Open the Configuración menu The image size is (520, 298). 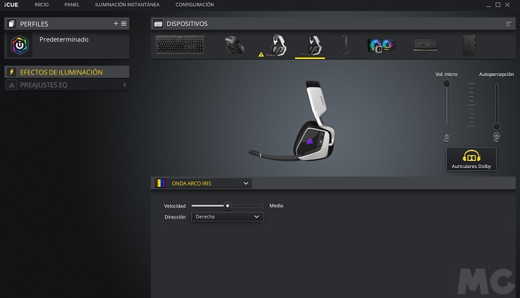[x=195, y=5]
